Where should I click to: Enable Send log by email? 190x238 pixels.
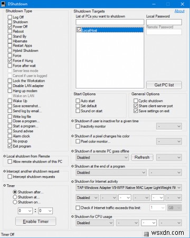tap(10, 111)
